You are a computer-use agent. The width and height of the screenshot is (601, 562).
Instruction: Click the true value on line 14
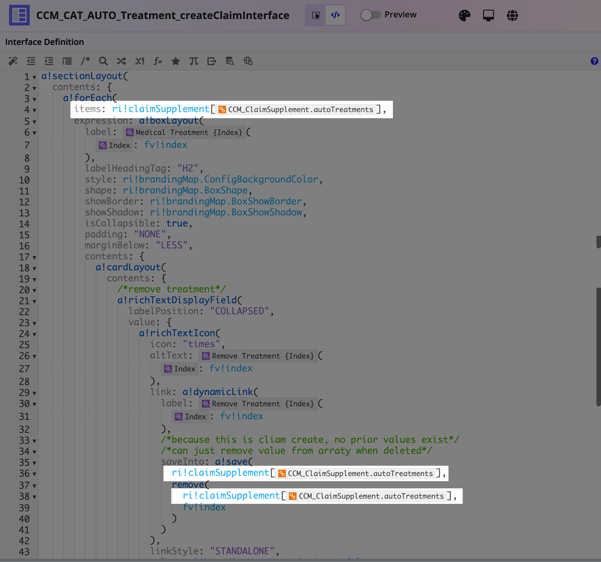click(x=177, y=223)
